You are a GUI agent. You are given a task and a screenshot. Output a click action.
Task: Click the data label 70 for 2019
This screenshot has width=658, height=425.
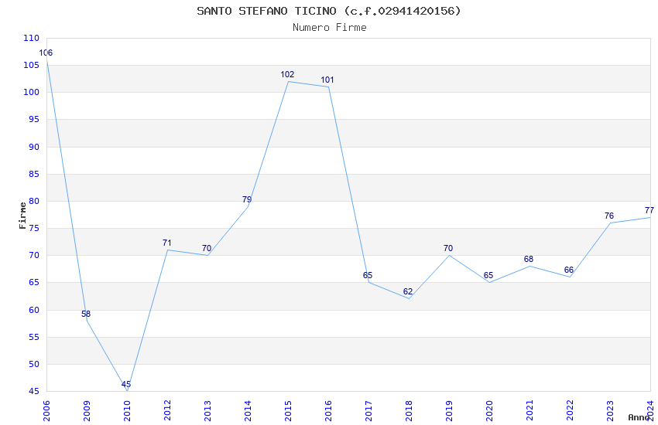[448, 248]
